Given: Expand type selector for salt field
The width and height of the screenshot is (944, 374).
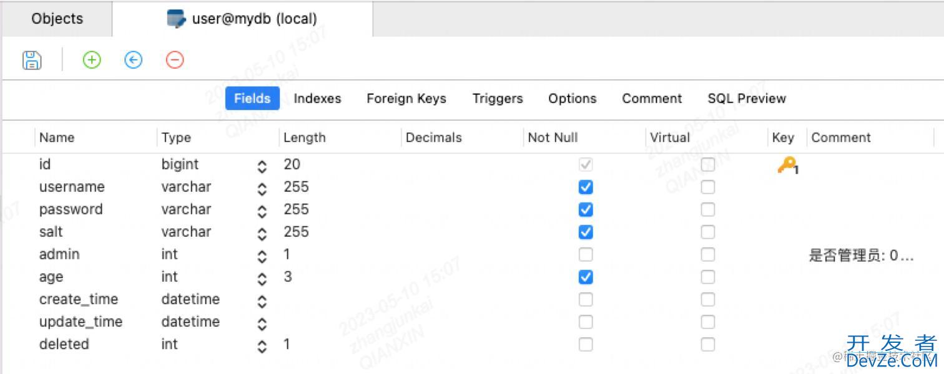Looking at the screenshot, I should [x=262, y=233].
